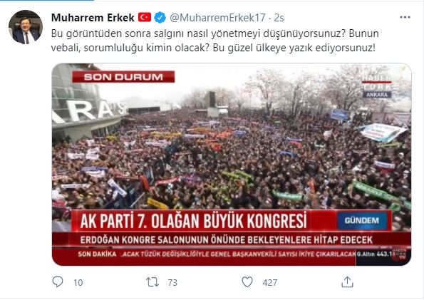Screen dimensions: 424x300
Task: Open the three-dot more options menu
Action: (x=405, y=17)
